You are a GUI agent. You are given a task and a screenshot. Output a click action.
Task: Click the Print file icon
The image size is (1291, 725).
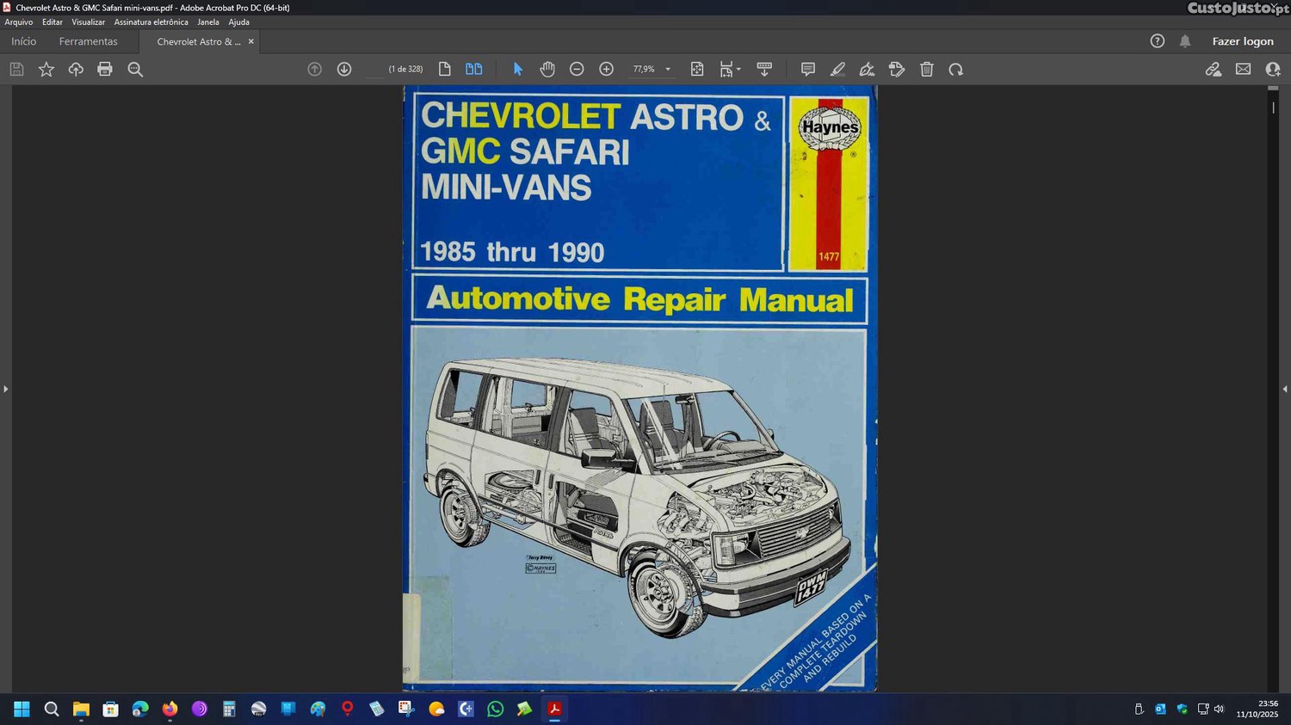(x=105, y=70)
